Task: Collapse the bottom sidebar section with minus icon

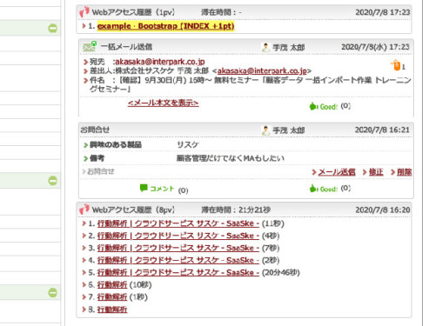Action: click(52, 292)
